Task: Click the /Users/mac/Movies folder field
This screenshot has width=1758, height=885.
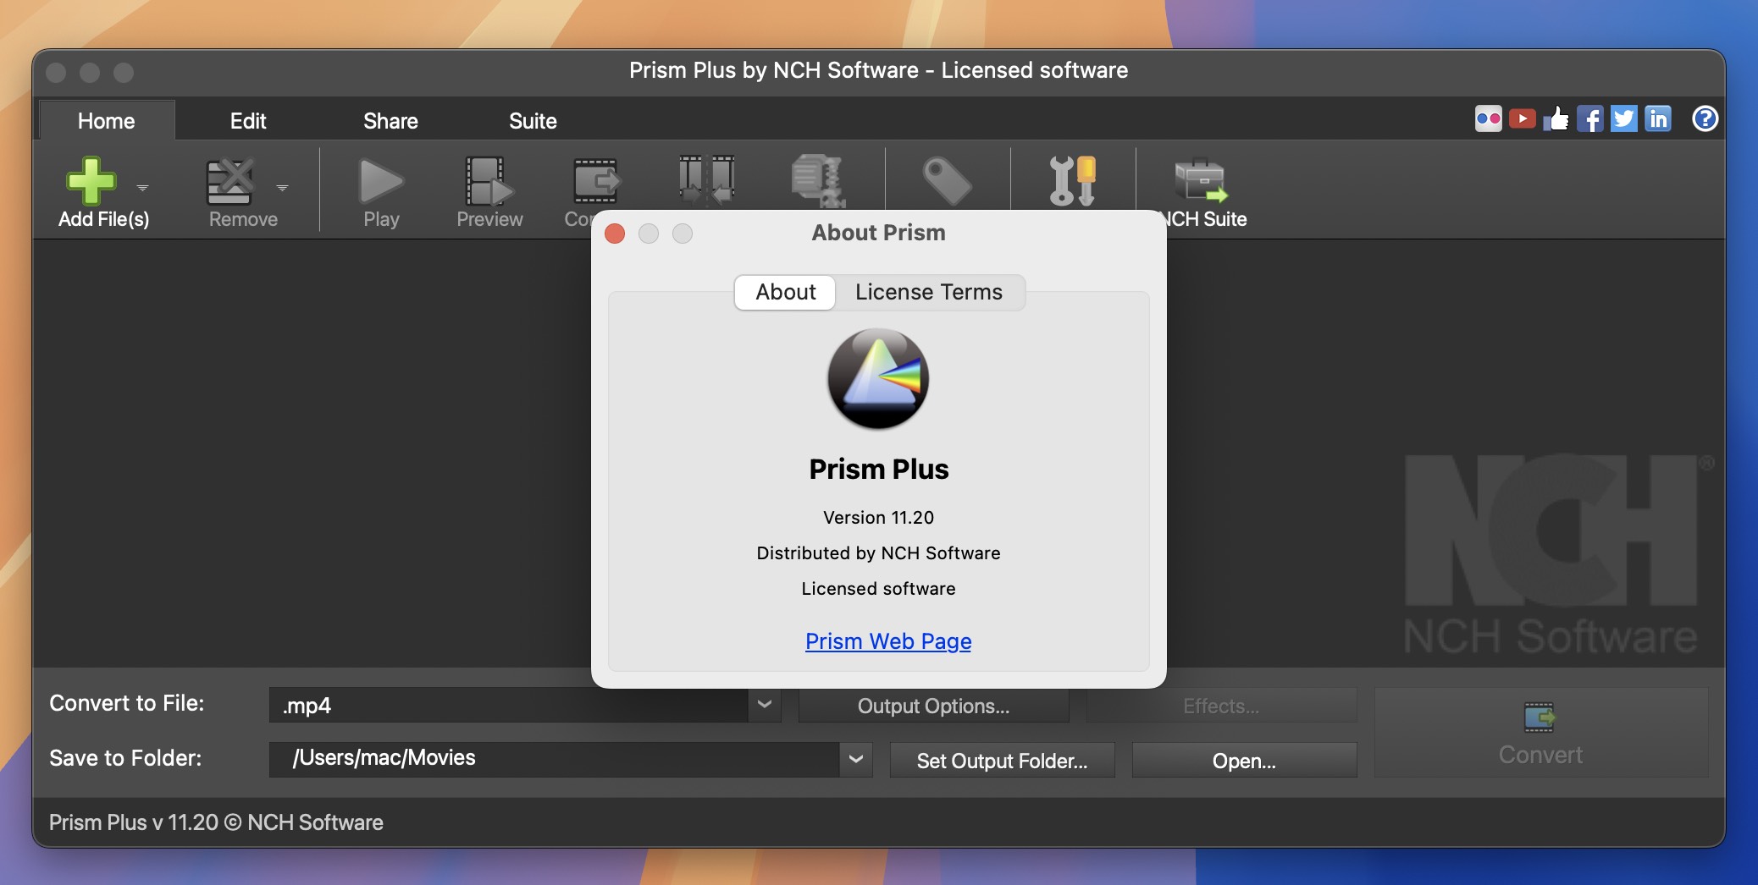Action: pos(555,759)
